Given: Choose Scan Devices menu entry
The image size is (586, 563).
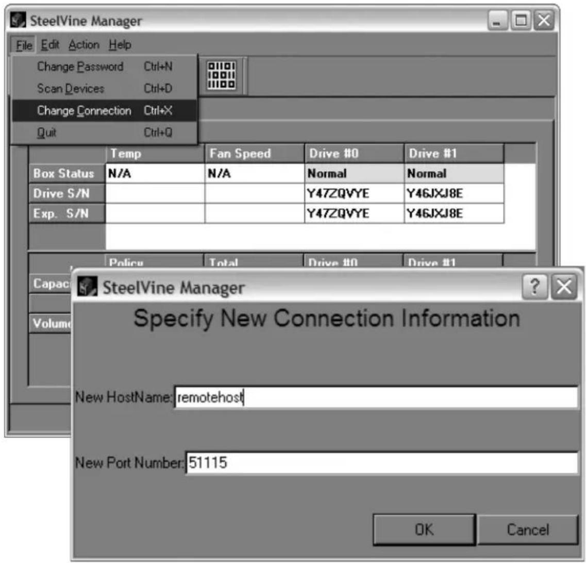Looking at the screenshot, I should pos(104,89).
